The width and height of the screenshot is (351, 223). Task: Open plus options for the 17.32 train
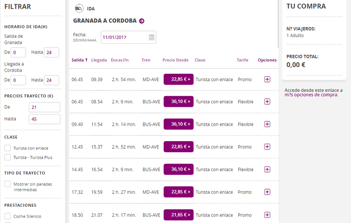click(x=267, y=192)
